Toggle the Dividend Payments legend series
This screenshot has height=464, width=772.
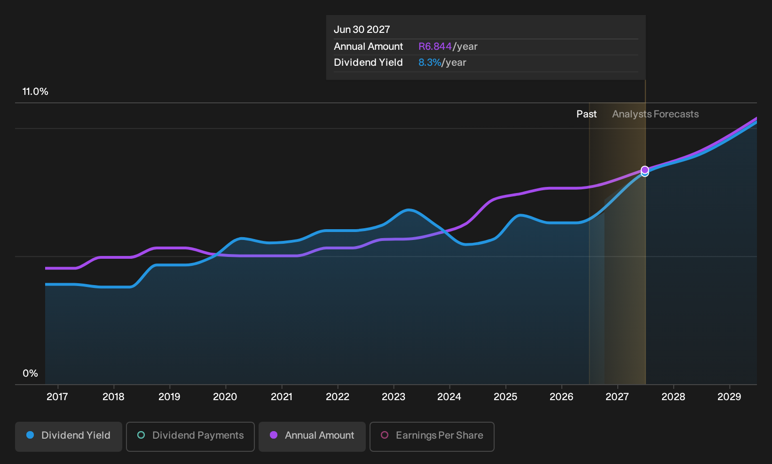tap(190, 436)
